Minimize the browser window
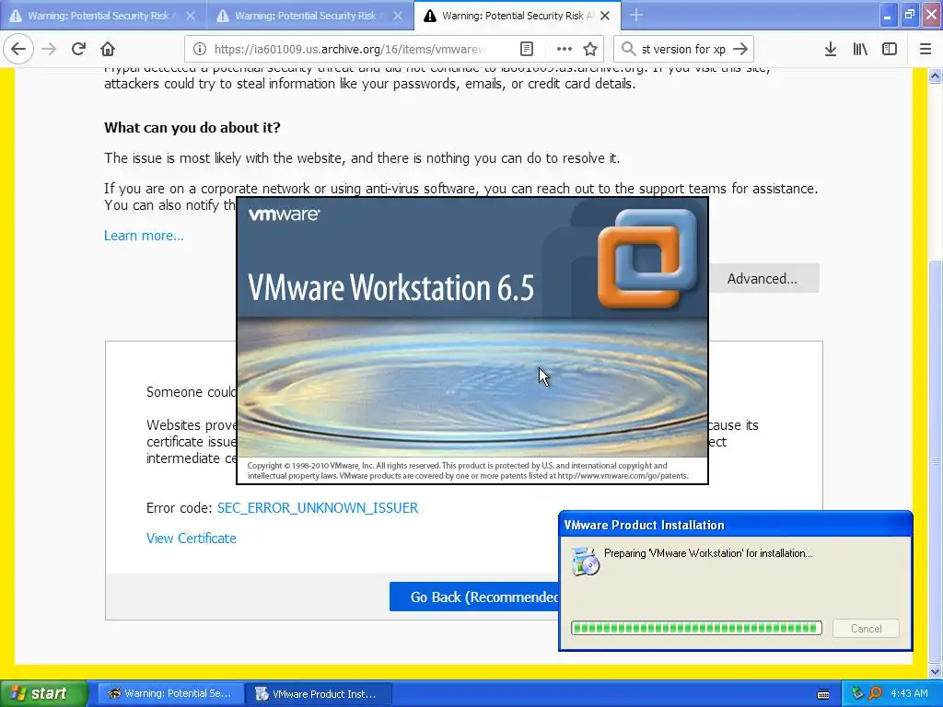This screenshot has height=707, width=943. pos(888,16)
